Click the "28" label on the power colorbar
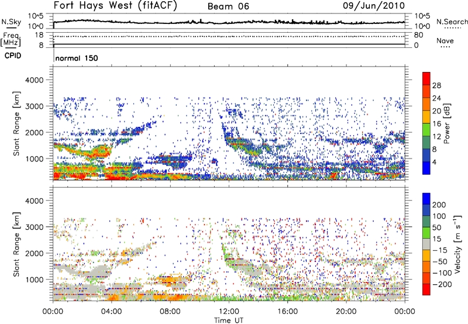This screenshot has height=324, width=468. click(x=436, y=85)
